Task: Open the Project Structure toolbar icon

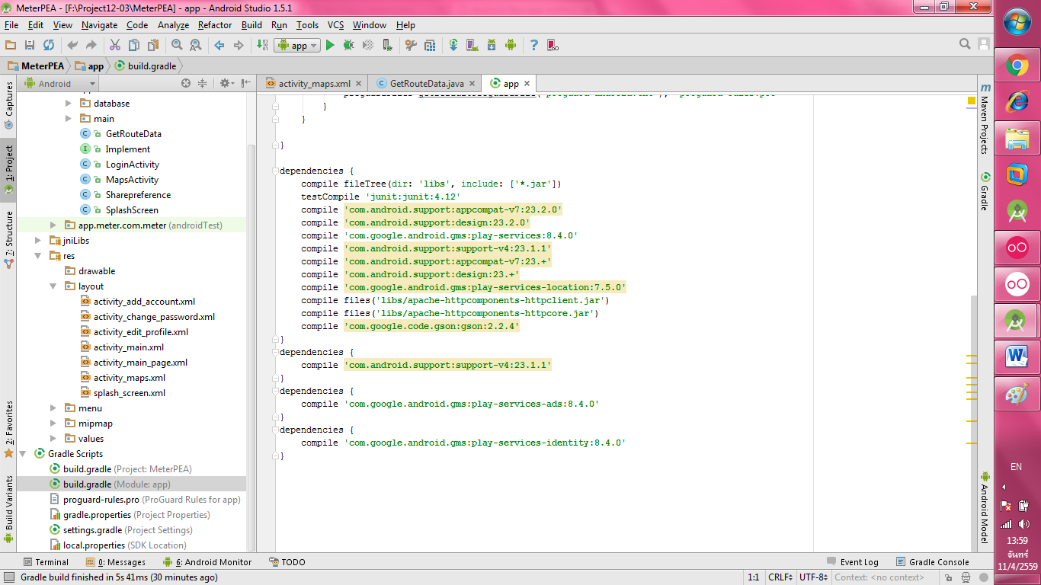Action: click(x=430, y=45)
